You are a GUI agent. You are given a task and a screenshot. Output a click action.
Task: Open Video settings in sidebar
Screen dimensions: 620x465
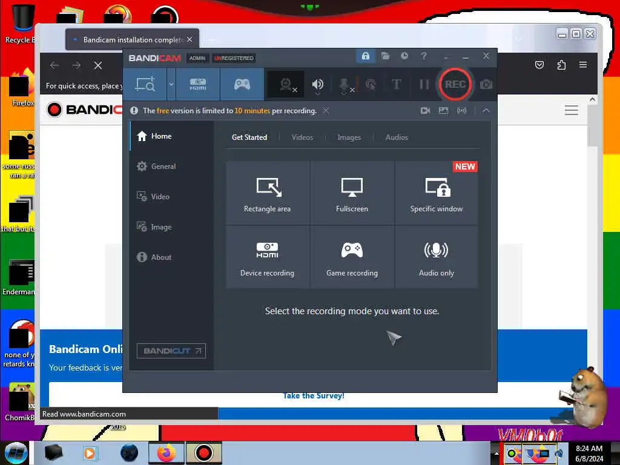171,197
